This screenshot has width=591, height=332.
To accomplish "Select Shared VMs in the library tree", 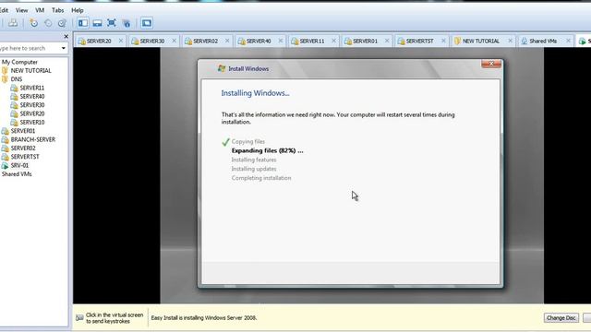I will 17,174.
